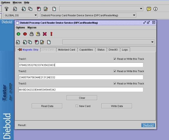Click the hammer tool icon in main toolbar

(7, 9)
